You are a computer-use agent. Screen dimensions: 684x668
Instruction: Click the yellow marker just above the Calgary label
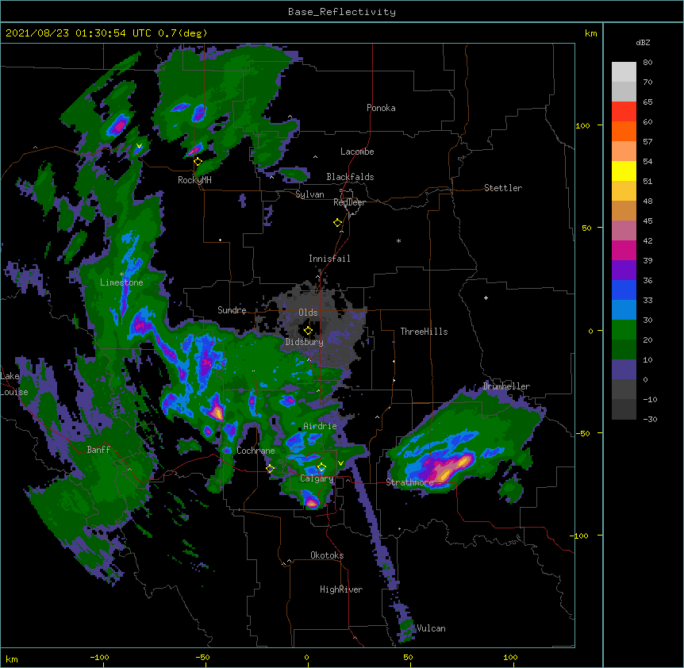(321, 467)
